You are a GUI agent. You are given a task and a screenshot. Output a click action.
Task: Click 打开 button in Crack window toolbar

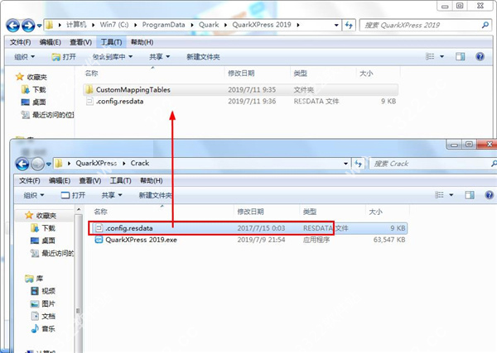(73, 195)
